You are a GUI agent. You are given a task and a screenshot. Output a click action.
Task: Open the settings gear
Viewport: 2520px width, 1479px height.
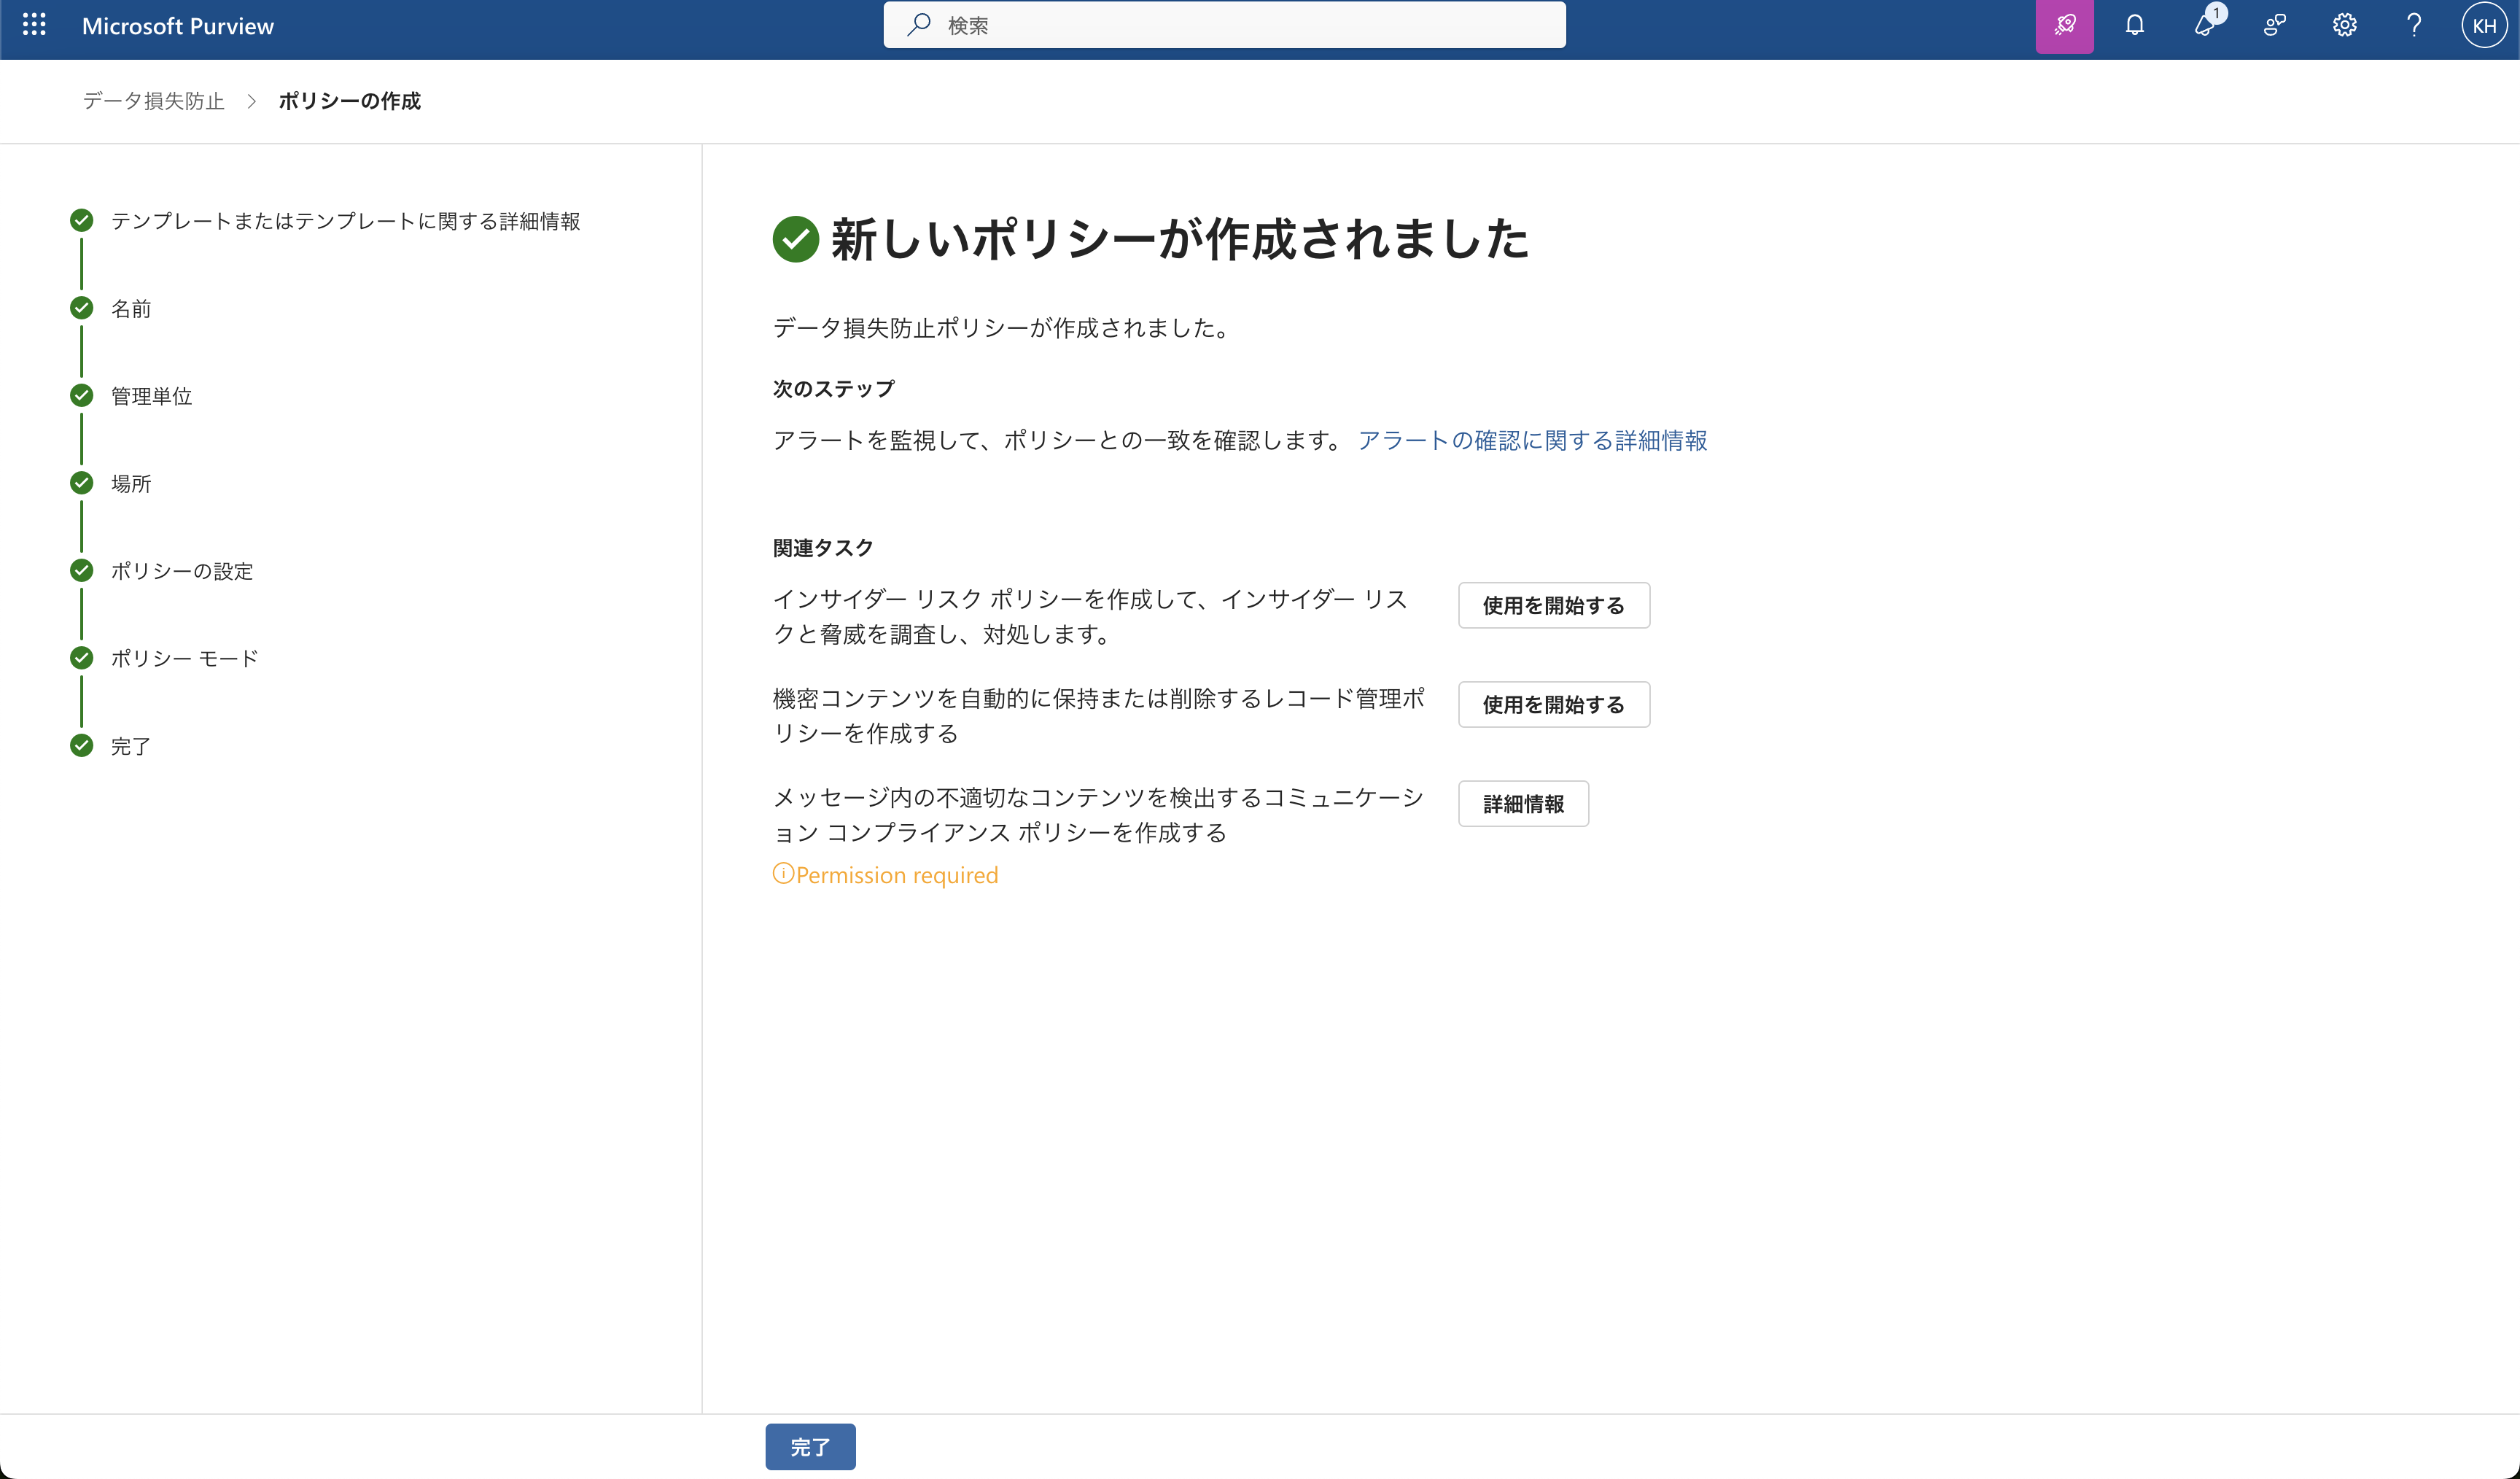click(2344, 25)
